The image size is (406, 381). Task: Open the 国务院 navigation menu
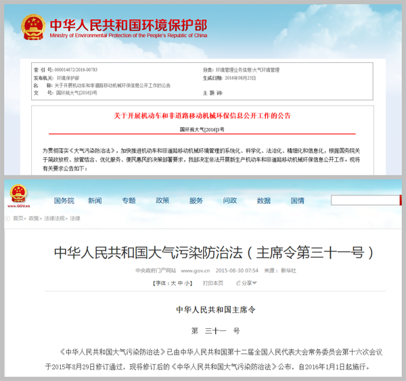(x=64, y=200)
